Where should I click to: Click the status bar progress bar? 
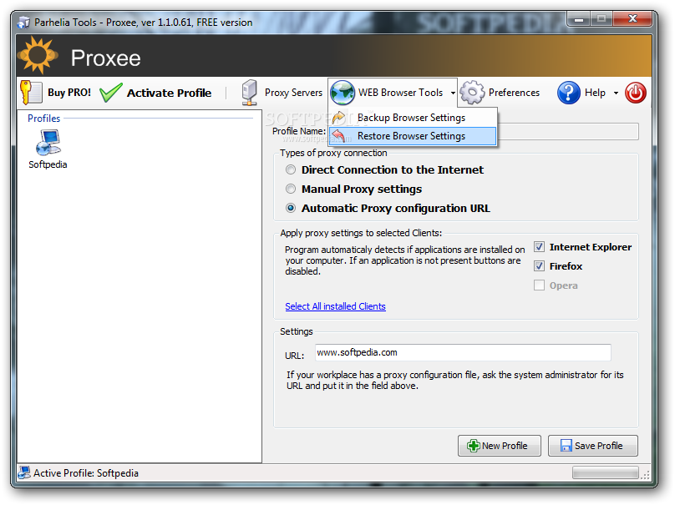coord(606,472)
